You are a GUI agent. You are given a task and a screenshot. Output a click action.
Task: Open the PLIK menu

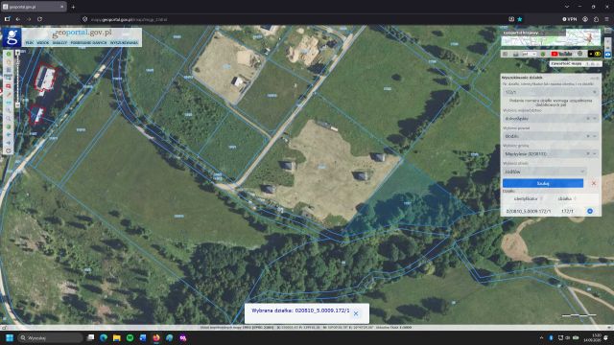pyautogui.click(x=30, y=42)
